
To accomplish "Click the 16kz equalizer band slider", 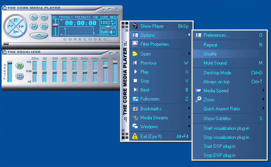I will pyautogui.click(x=115, y=72).
